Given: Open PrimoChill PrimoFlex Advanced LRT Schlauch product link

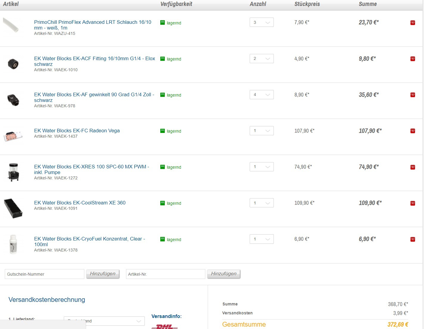Looking at the screenshot, I should click(x=93, y=25).
